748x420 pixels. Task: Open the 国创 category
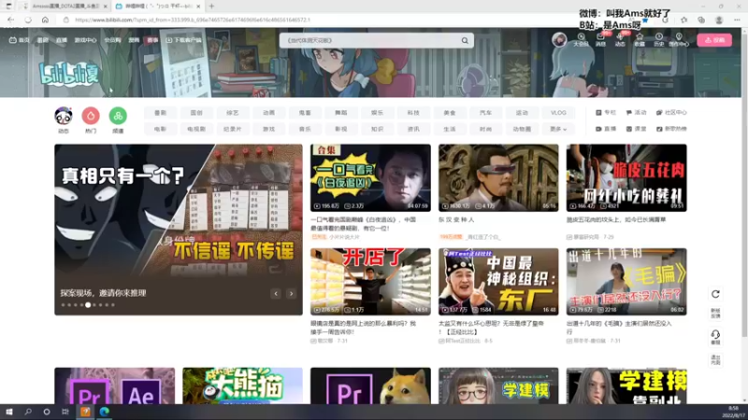pyautogui.click(x=196, y=113)
